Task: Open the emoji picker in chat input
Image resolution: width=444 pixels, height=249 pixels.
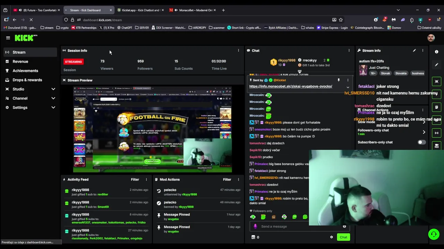Action: pyautogui.click(x=344, y=227)
